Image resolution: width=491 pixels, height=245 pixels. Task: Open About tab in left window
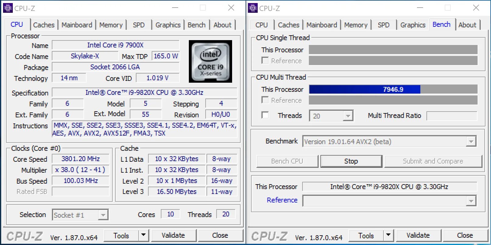point(222,25)
